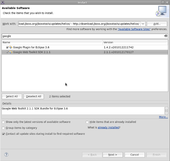Click the Google Plugin for Eclipse feature icon
170x161 pixels.
[11, 47]
